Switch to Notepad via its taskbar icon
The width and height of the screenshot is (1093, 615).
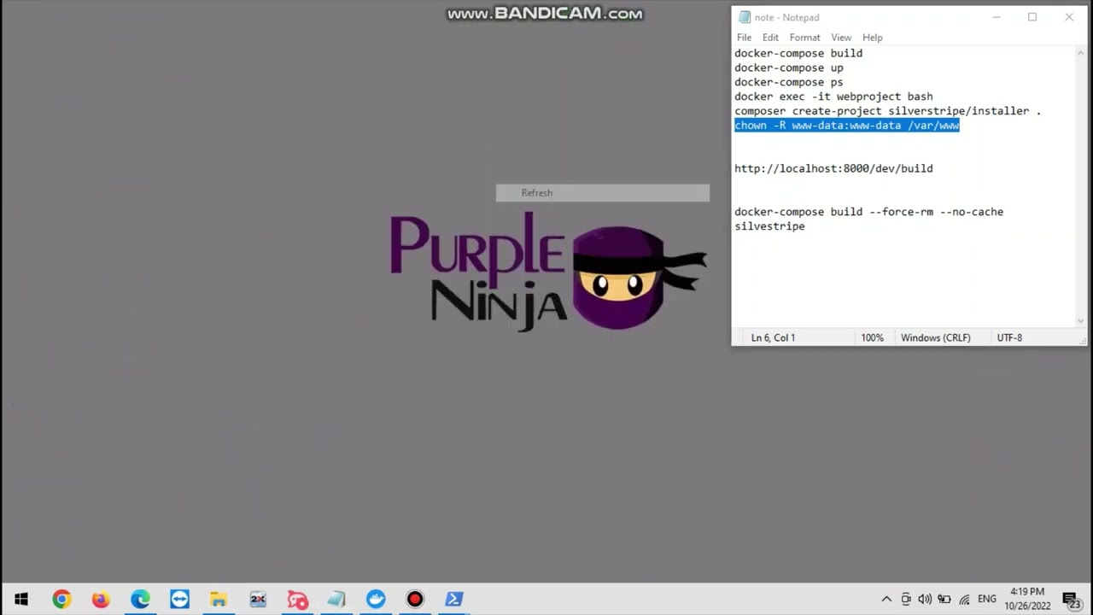coord(336,600)
